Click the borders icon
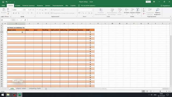Image resolution: width=172 pixels, height=97 pixels. click(x=23, y=13)
